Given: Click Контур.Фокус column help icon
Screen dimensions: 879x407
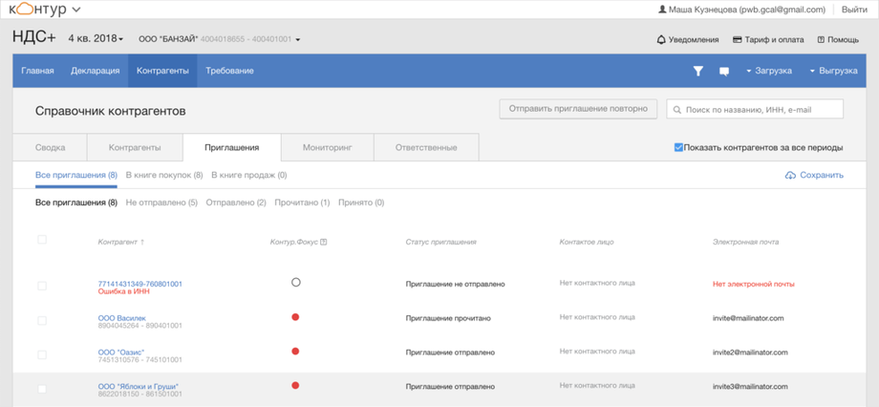Looking at the screenshot, I should [x=324, y=242].
